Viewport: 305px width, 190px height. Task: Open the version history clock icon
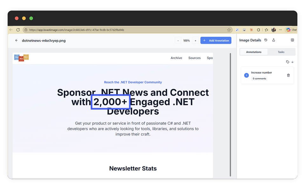266,40
